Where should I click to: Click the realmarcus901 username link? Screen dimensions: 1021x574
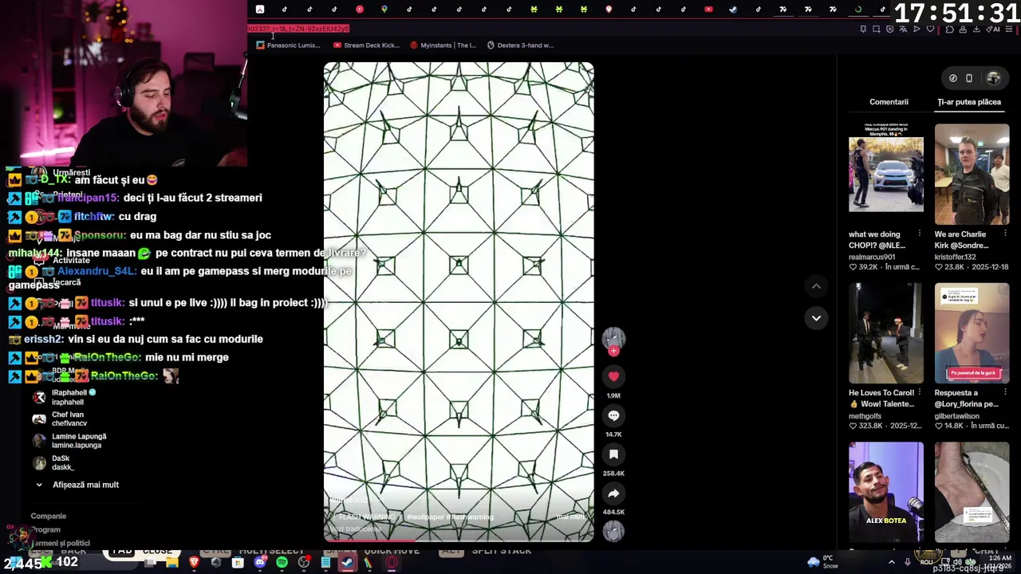pyautogui.click(x=872, y=258)
